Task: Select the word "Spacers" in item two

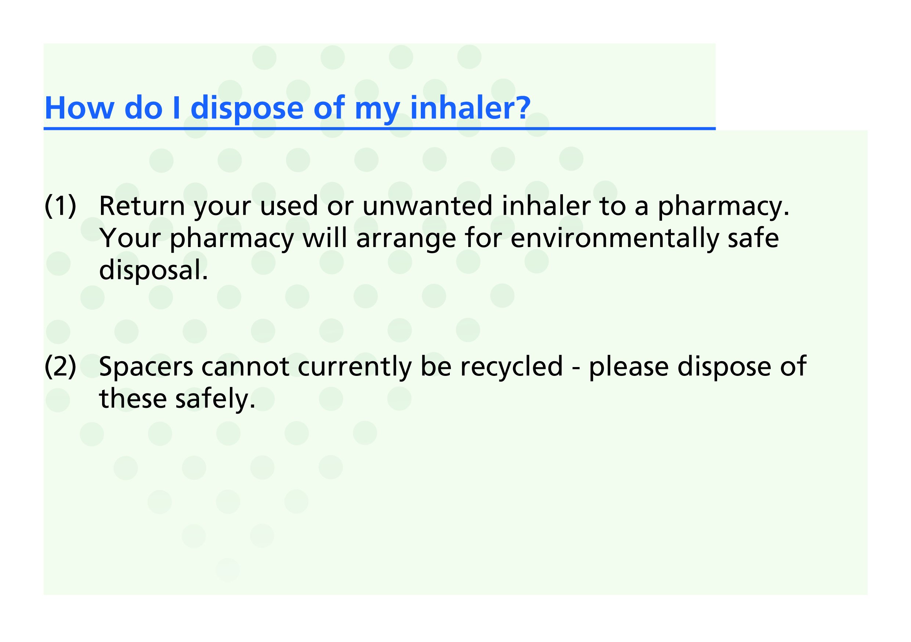Action: click(146, 367)
